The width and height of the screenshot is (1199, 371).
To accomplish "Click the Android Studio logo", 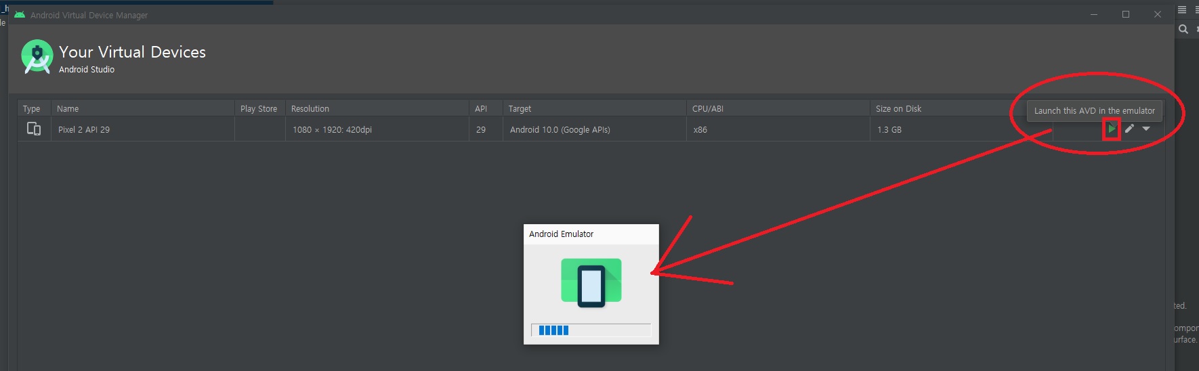I will [x=37, y=57].
